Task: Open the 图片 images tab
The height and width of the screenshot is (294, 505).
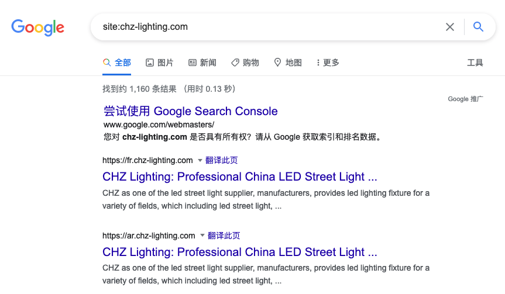Action: click(x=160, y=63)
